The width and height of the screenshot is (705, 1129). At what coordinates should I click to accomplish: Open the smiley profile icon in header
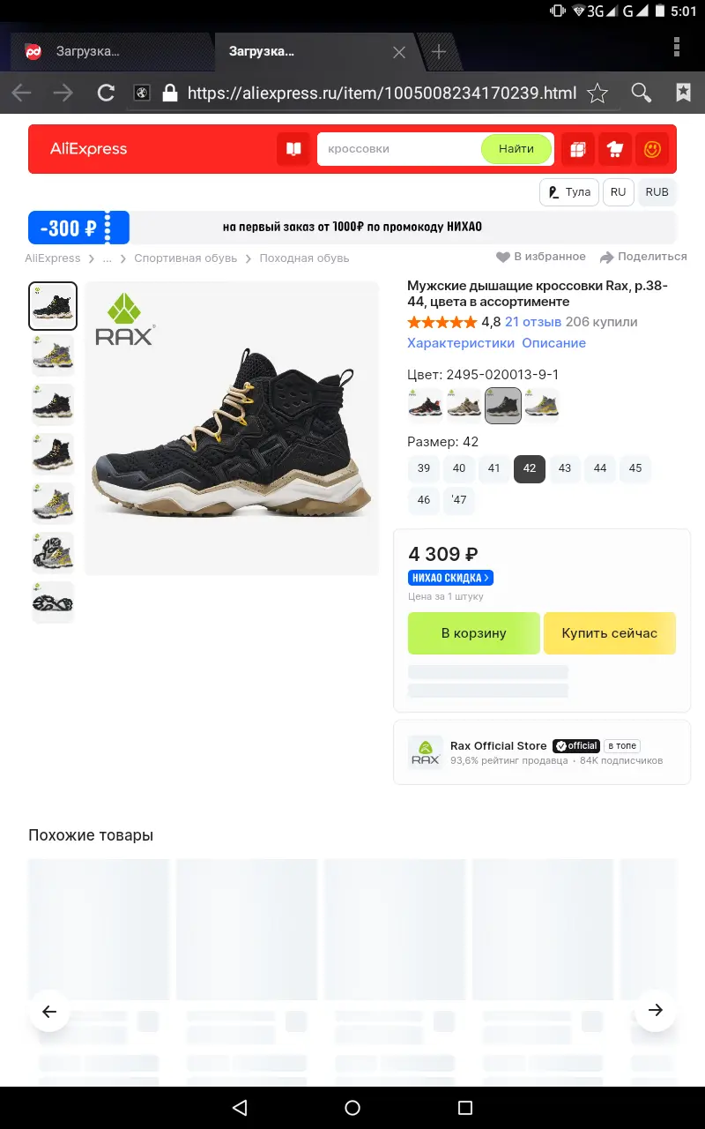pyautogui.click(x=652, y=149)
